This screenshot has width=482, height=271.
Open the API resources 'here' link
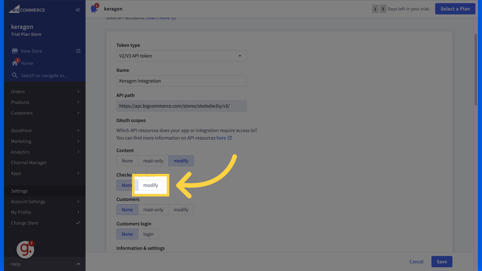point(221,138)
